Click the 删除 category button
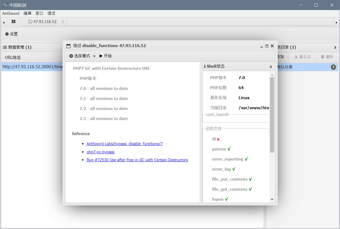The image size is (340, 229). (327, 57)
